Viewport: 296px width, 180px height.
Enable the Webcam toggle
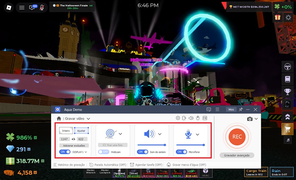[104, 152]
